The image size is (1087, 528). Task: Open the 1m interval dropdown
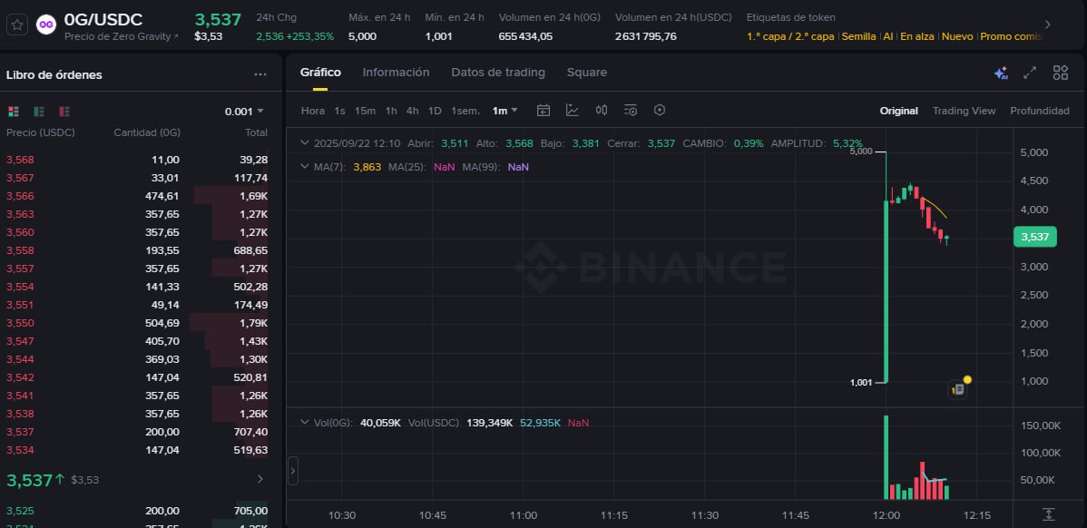[x=504, y=111]
